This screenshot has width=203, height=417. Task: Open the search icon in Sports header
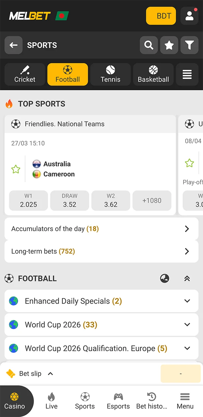pos(149,45)
